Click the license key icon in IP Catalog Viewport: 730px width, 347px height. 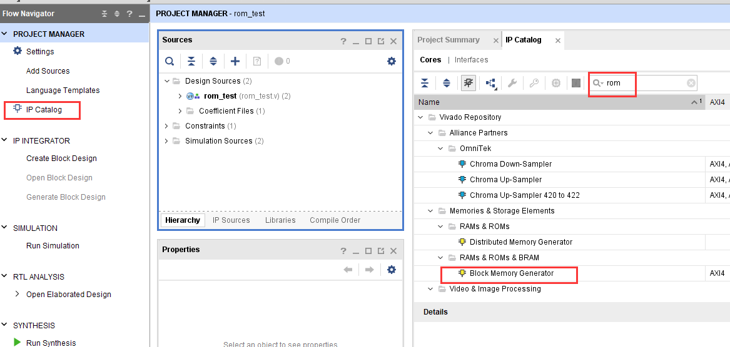click(534, 83)
